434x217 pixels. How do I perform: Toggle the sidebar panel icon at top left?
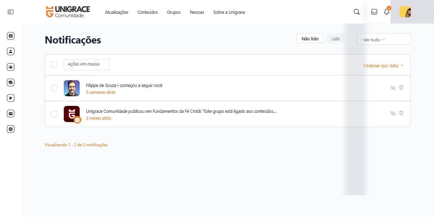(11, 12)
